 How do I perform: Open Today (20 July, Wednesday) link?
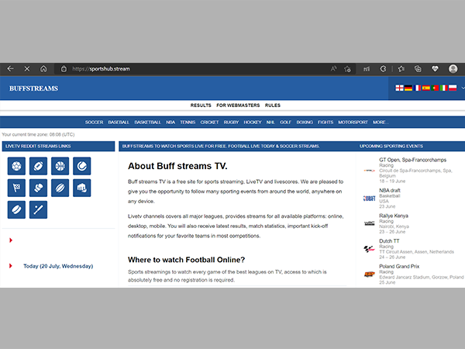pyautogui.click(x=58, y=266)
